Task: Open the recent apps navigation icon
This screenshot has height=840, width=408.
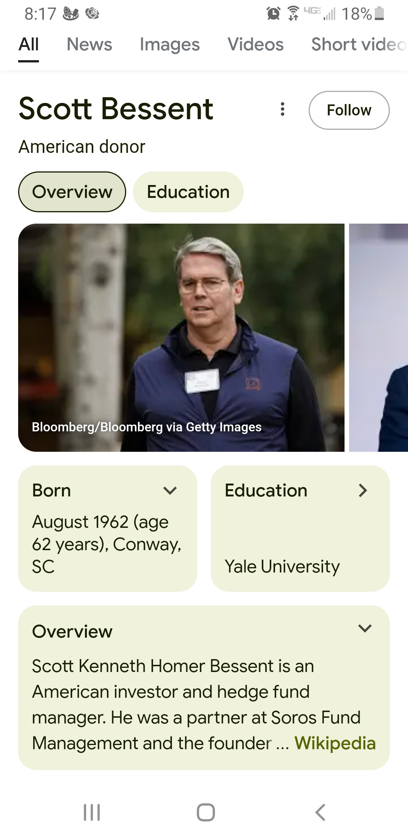Action: [x=92, y=812]
